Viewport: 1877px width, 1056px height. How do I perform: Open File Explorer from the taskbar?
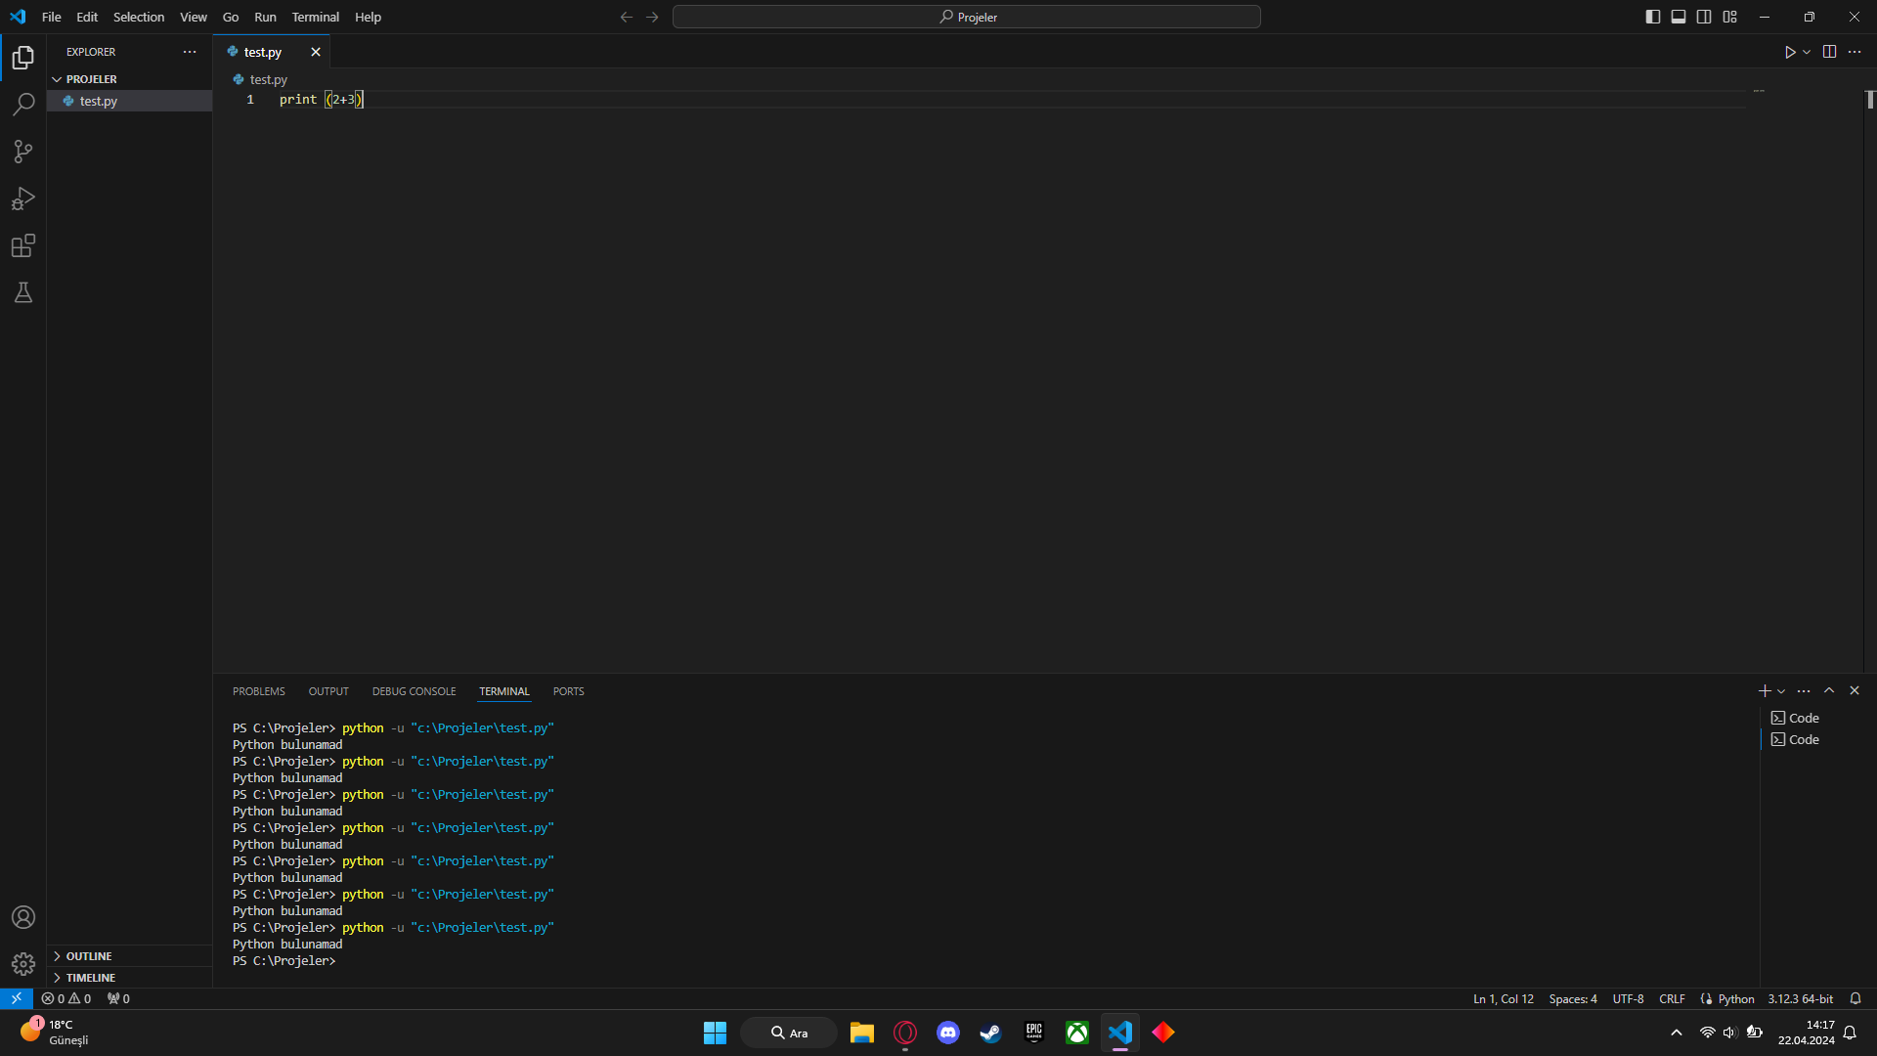(862, 1033)
